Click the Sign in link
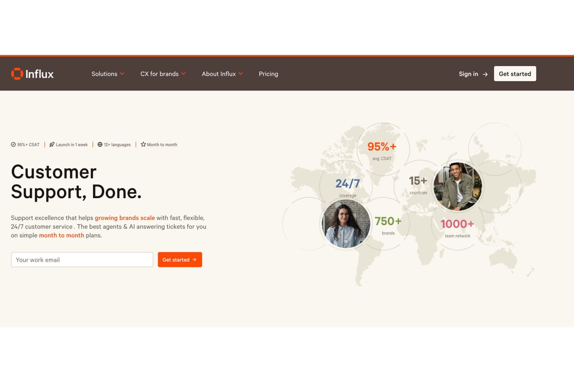 (468, 74)
